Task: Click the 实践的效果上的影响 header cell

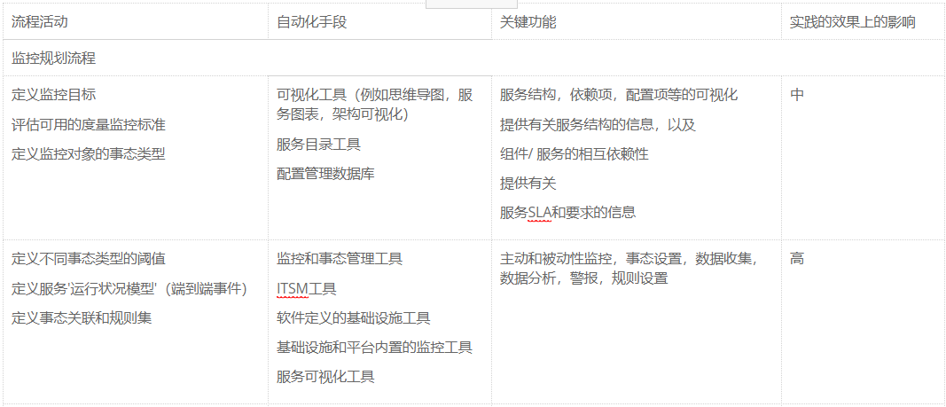Action: (852, 22)
